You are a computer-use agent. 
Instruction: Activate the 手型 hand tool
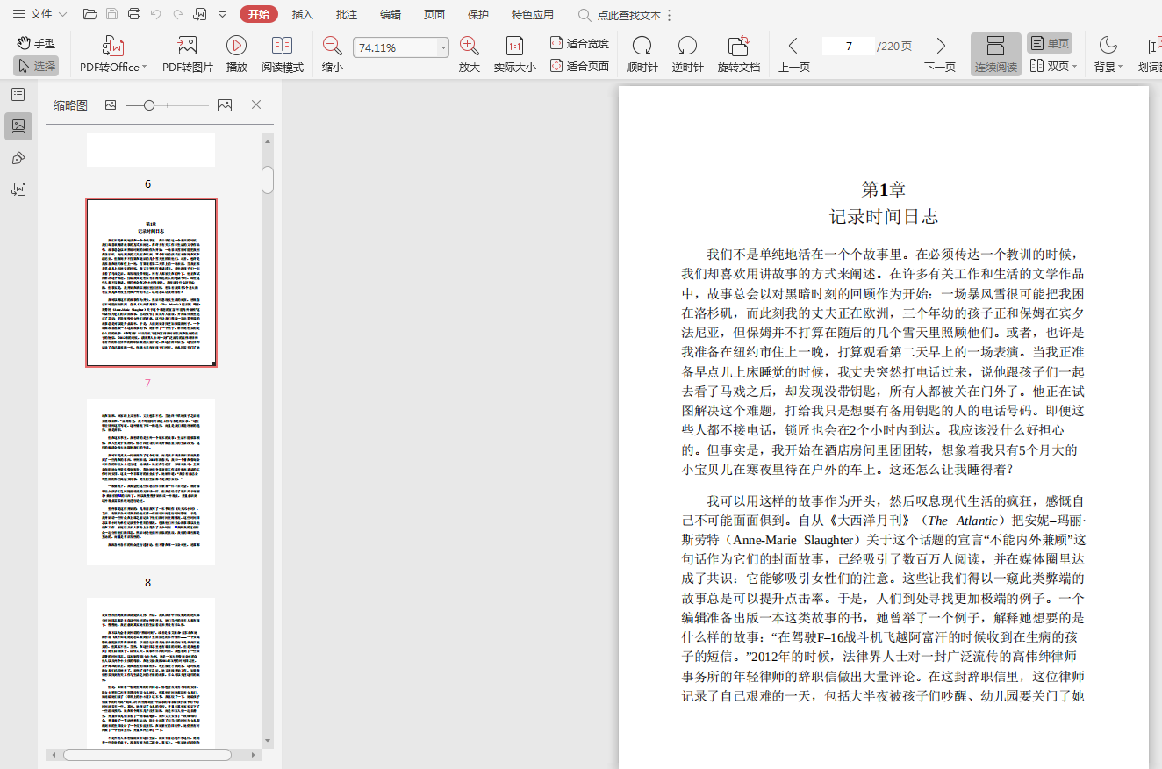[x=36, y=43]
